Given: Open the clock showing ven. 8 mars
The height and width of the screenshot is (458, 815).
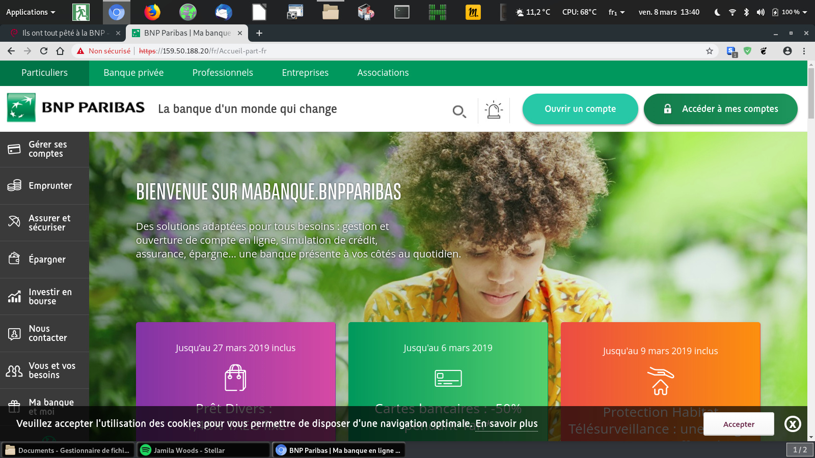Looking at the screenshot, I should click(669, 12).
